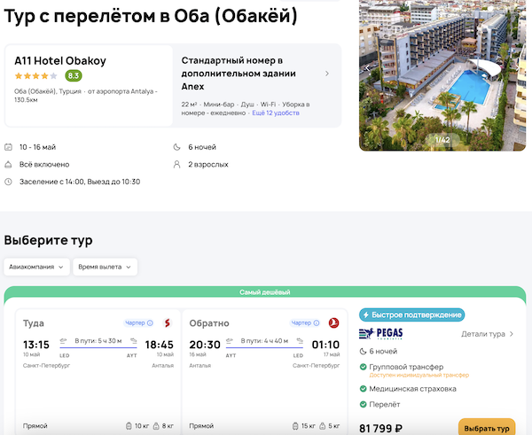
Task: Expand the standard room details chevron
Action: [327, 74]
